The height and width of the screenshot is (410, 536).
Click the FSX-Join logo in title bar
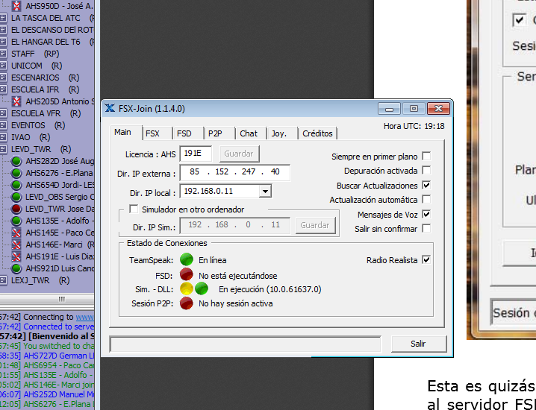[110, 109]
